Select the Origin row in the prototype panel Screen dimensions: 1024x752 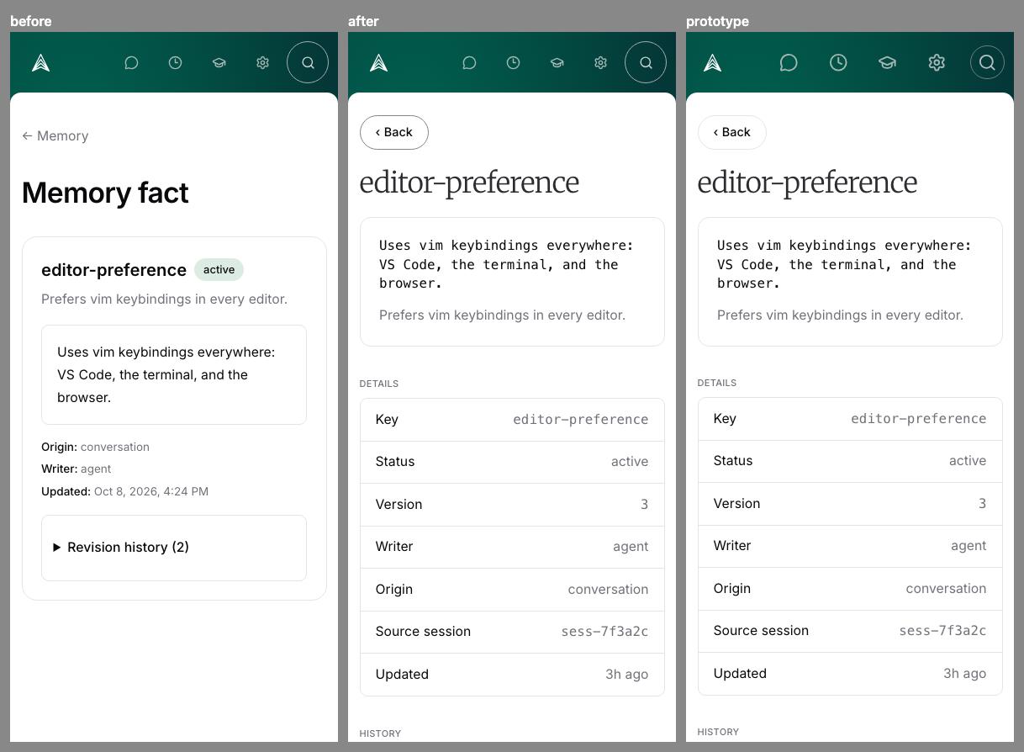[x=850, y=589]
